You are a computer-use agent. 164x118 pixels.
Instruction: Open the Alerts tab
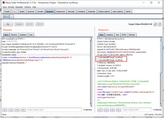pyautogui.click(x=128, y=12)
